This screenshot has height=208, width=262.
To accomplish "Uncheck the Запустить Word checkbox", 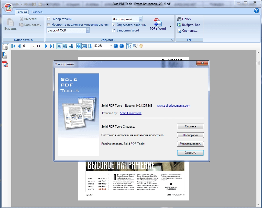I will [x=114, y=30].
